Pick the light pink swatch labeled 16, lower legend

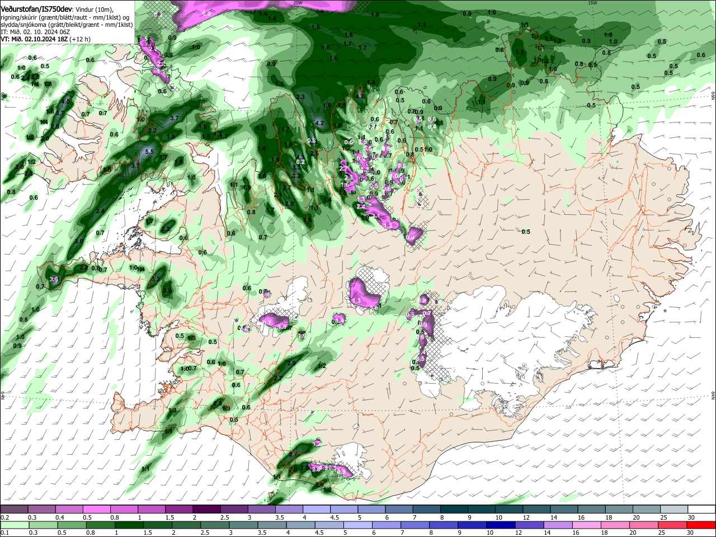pos(586,525)
